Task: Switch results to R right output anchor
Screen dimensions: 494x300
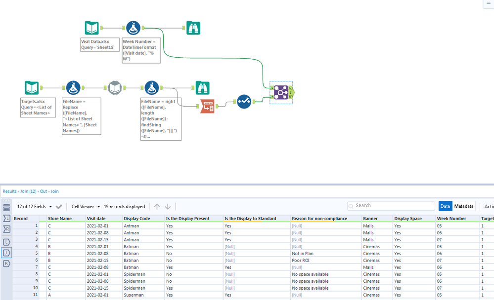Action: point(7,264)
